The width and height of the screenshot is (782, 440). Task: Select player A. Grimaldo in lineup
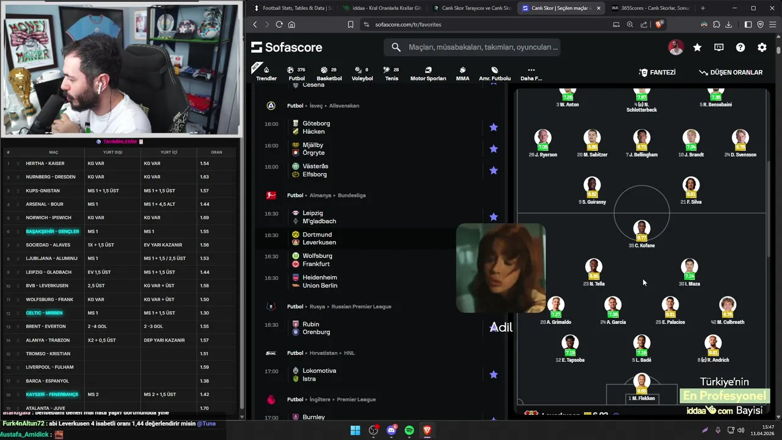[x=555, y=310]
